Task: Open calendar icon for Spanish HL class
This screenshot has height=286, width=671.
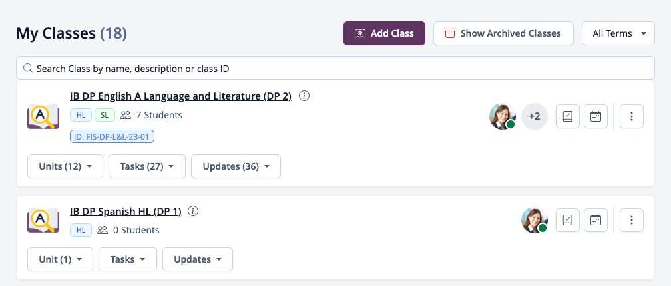Action: tap(596, 220)
